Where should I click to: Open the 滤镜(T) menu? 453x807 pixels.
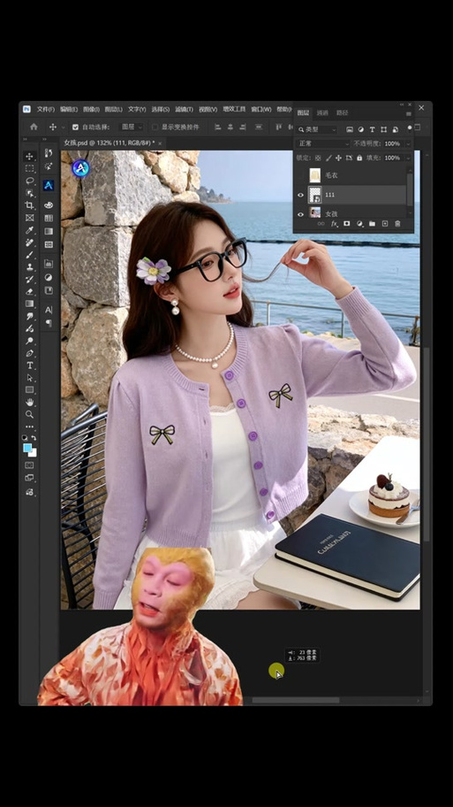coord(184,110)
